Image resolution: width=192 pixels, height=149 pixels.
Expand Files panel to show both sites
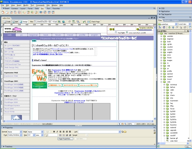coord(190,27)
